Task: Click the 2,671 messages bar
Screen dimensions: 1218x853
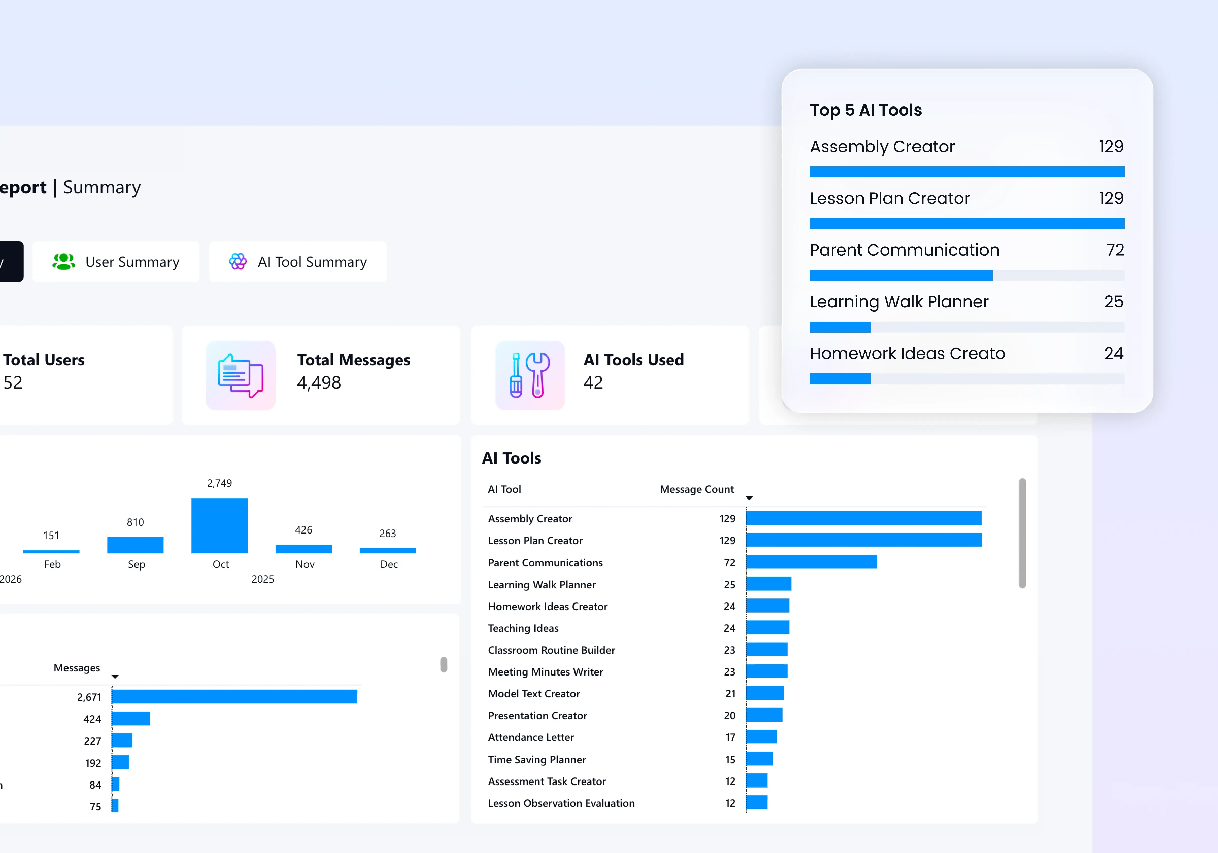Action: pyautogui.click(x=234, y=697)
